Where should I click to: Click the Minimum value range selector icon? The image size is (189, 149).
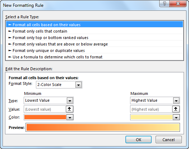tap(69, 109)
